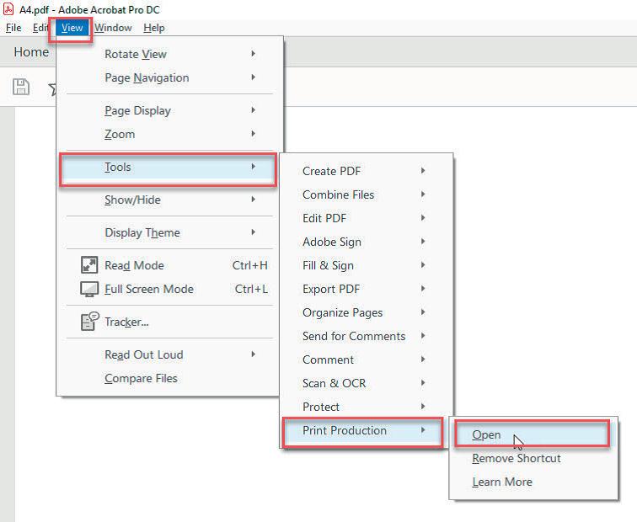Select Compare Files menu entry

tap(169, 378)
